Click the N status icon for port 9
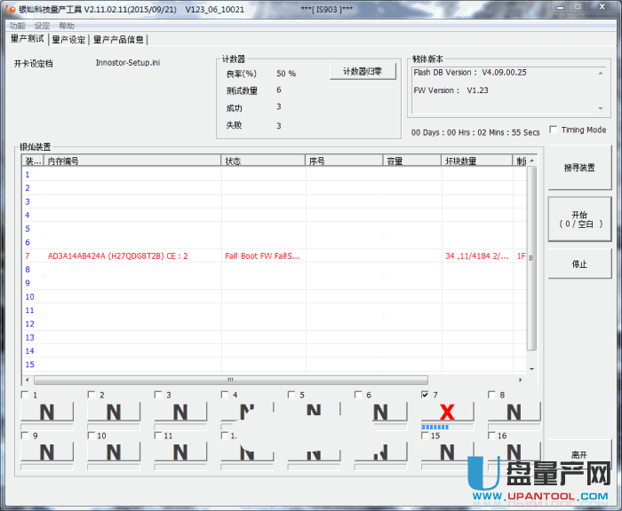 pyautogui.click(x=47, y=452)
